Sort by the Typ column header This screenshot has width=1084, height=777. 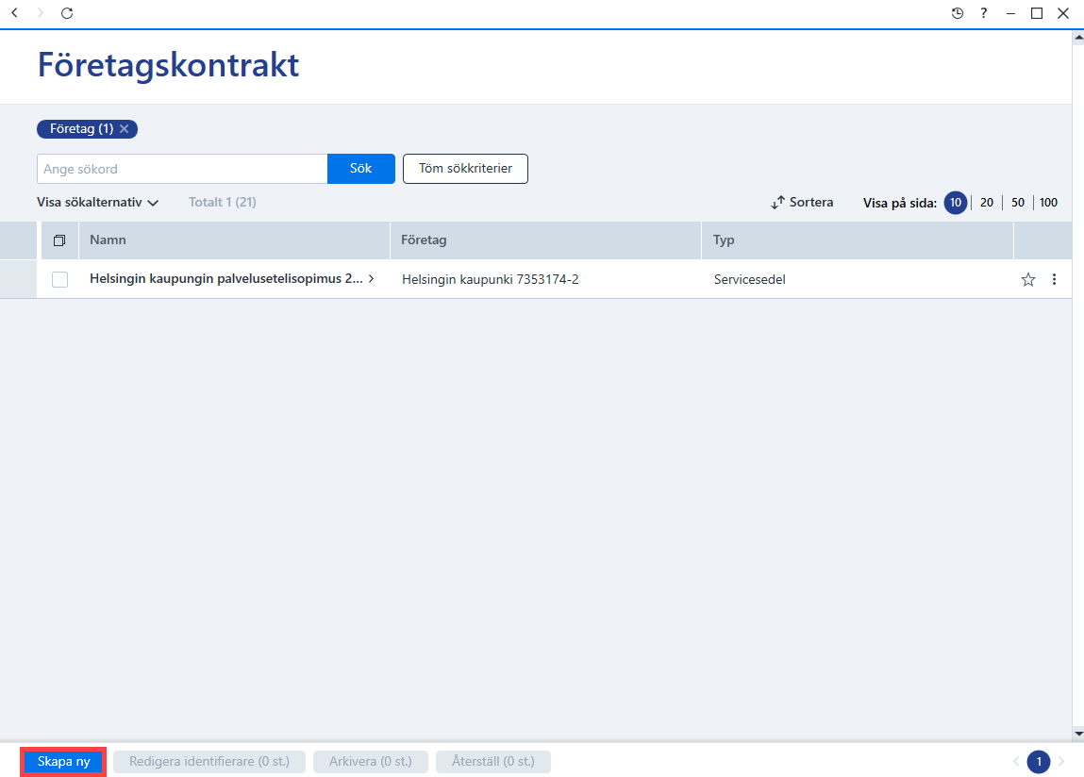(x=724, y=240)
